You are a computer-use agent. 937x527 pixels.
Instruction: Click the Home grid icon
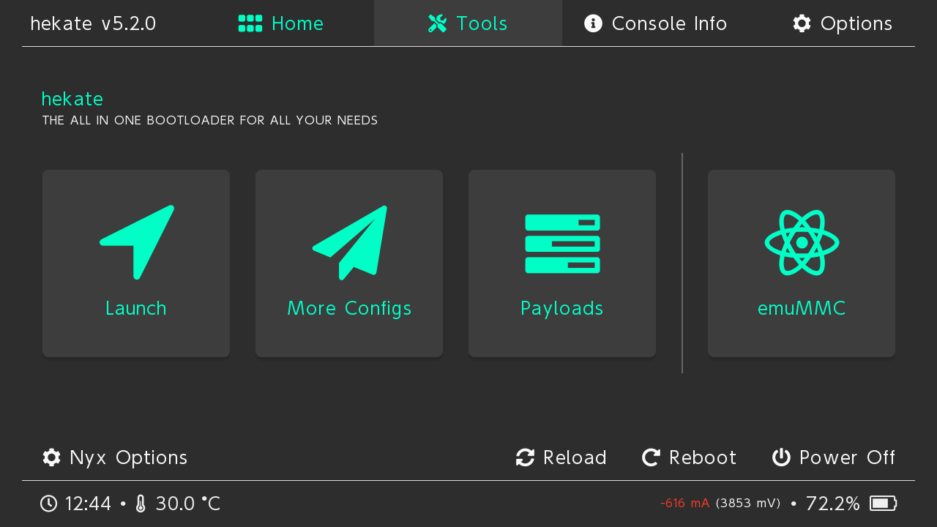click(250, 23)
